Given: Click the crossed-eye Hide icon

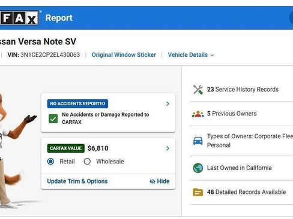Looking at the screenshot, I should point(153,181).
